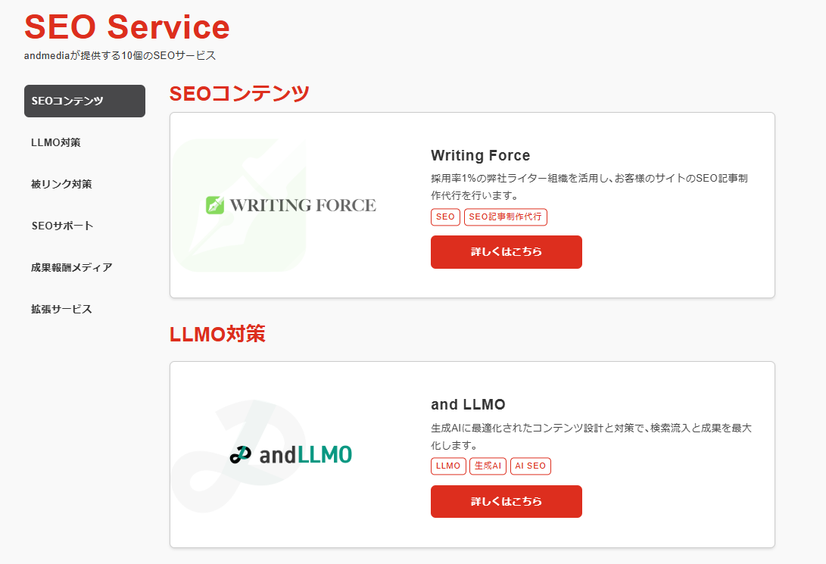The image size is (826, 564).
Task: Select the 生成AI tag
Action: (x=488, y=466)
